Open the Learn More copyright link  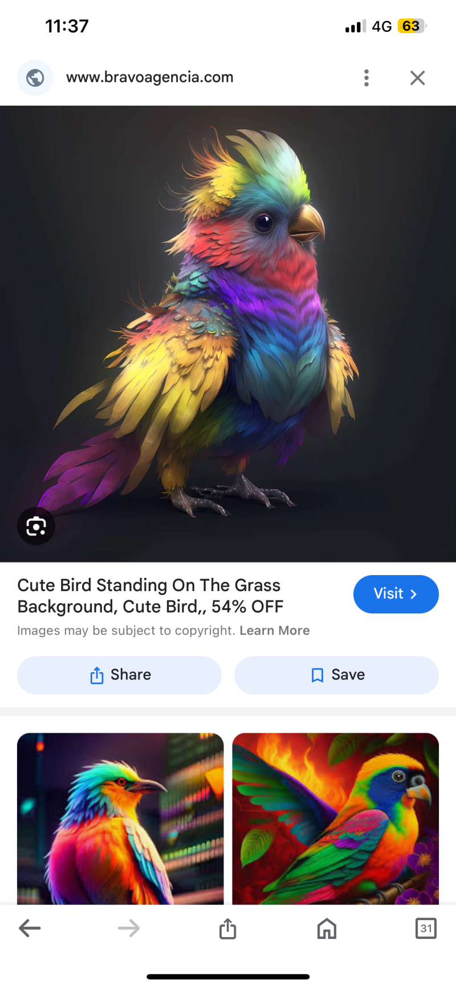pos(275,630)
